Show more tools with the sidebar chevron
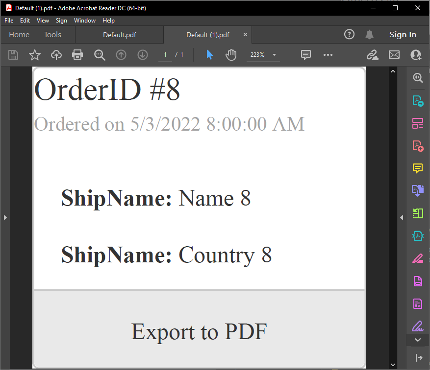The image size is (430, 370). click(418, 340)
